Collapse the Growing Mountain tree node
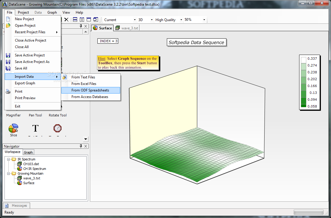Image resolution: width=331 pixels, height=218 pixels. 8,174
